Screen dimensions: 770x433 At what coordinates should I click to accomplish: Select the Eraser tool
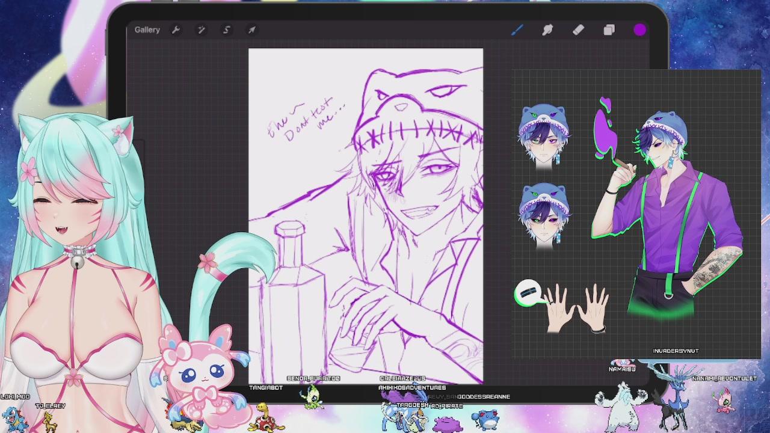(578, 29)
